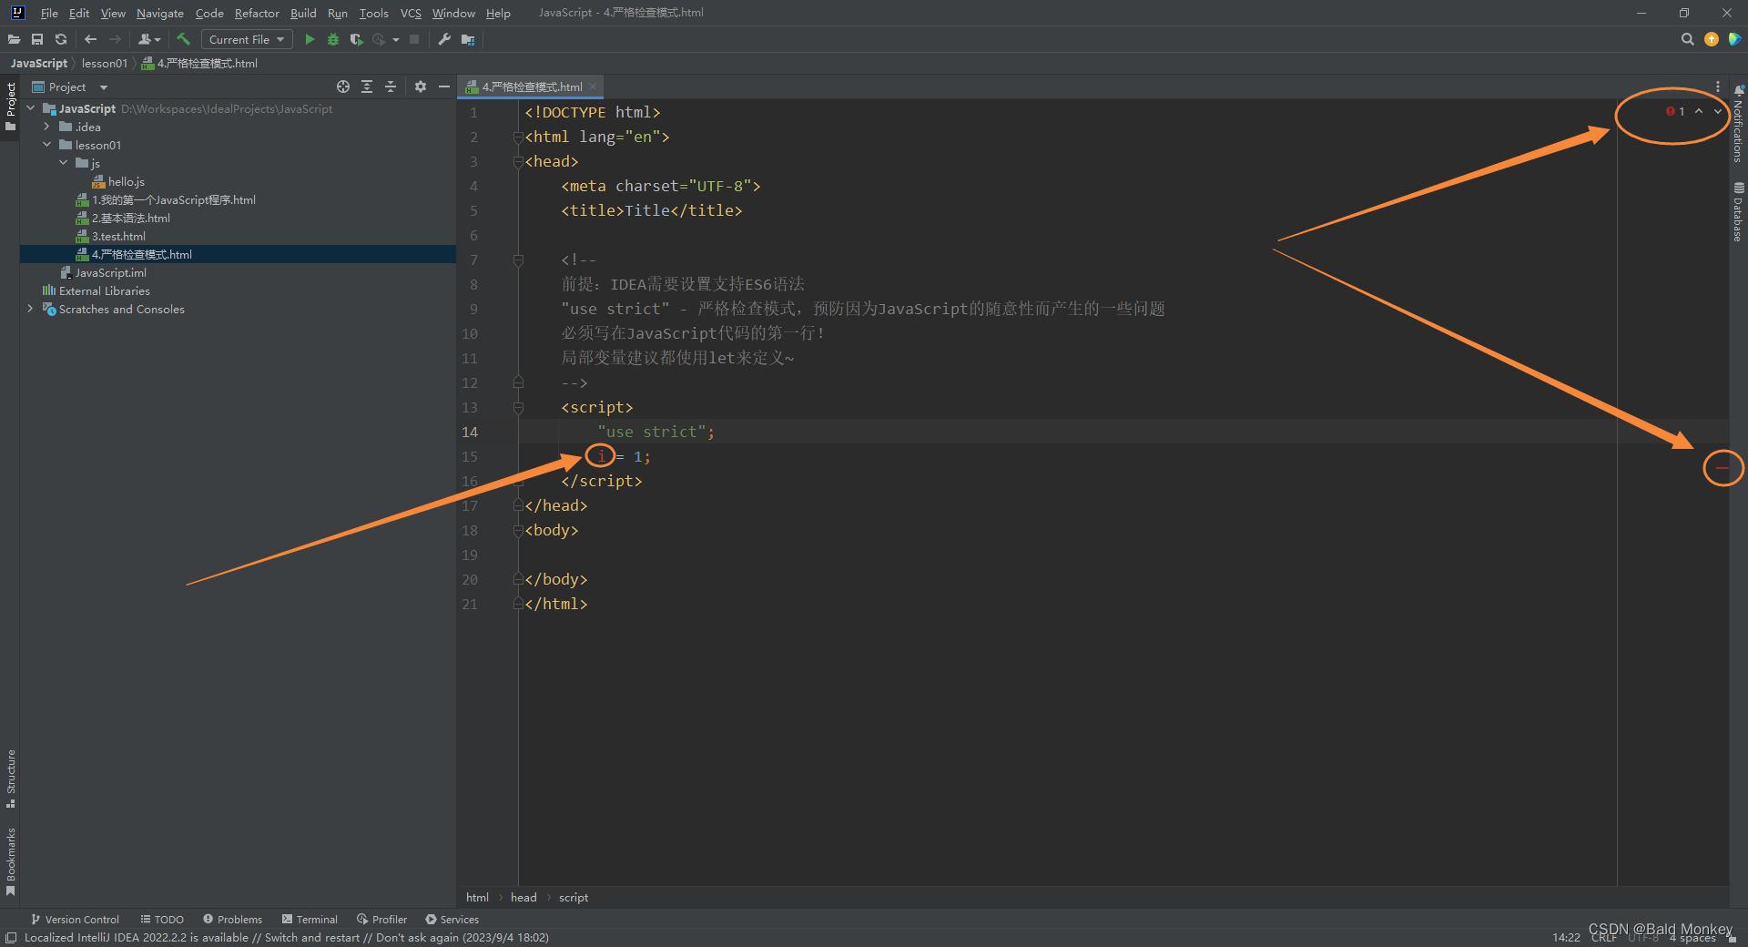Start debugging with the bug icon
The image size is (1748, 947).
tap(333, 39)
